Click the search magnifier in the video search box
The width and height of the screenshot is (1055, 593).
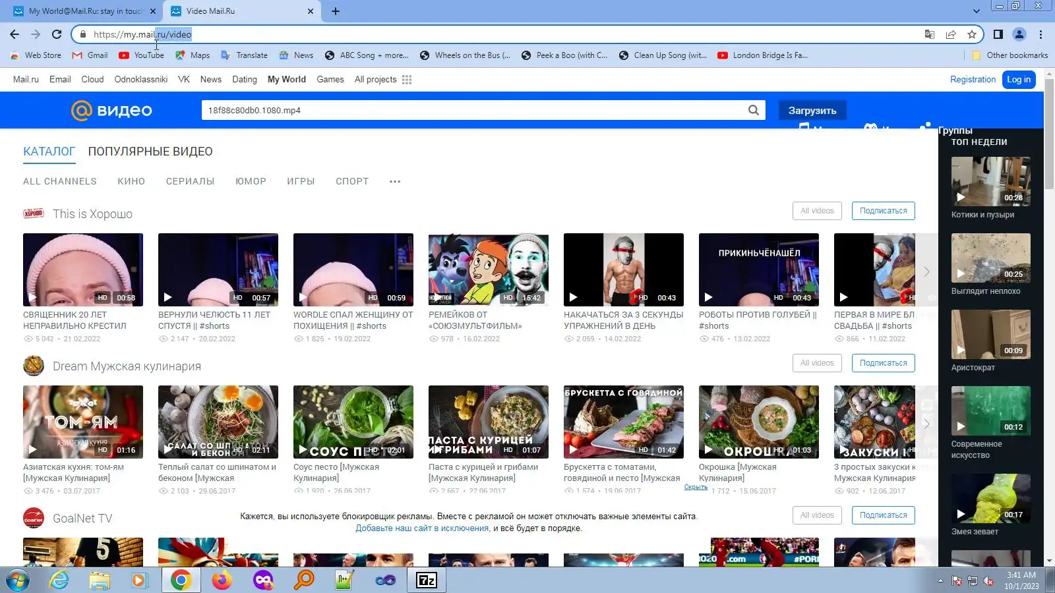(754, 110)
